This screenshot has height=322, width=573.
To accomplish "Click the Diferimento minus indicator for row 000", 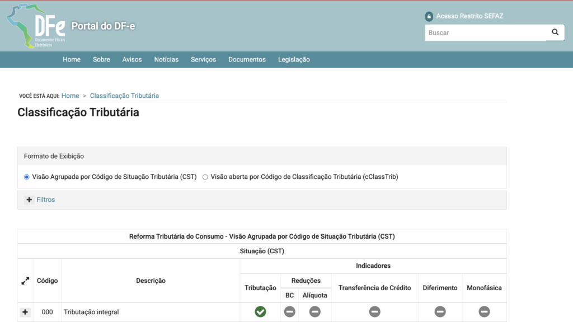I will tap(440, 312).
